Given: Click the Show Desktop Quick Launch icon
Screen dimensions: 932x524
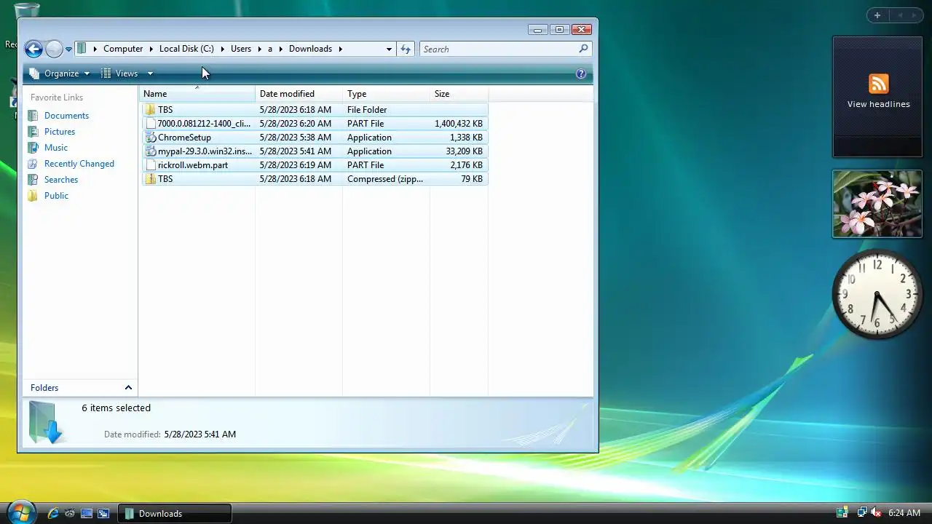Looking at the screenshot, I should click(87, 513).
